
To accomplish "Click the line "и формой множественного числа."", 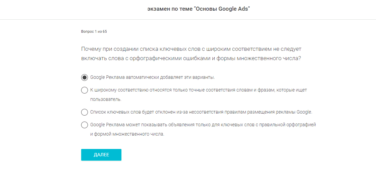I will coord(127,134).
